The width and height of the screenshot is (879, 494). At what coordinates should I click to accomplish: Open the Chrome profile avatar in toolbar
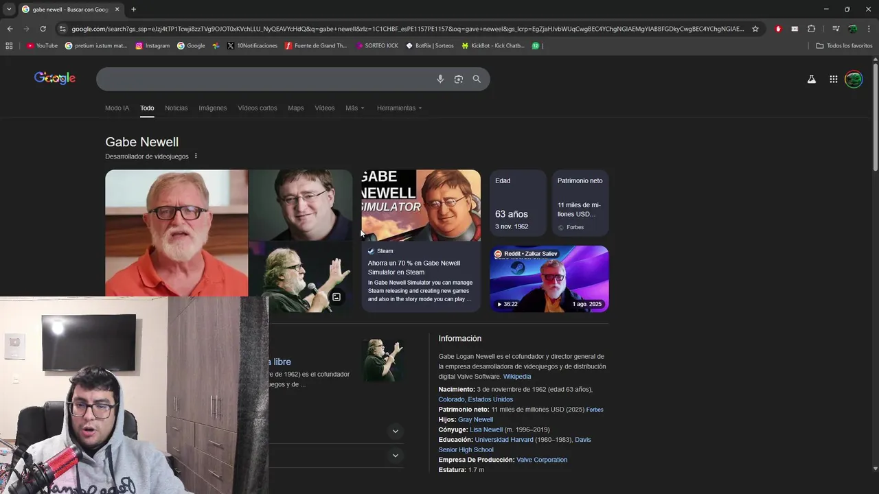(x=852, y=29)
